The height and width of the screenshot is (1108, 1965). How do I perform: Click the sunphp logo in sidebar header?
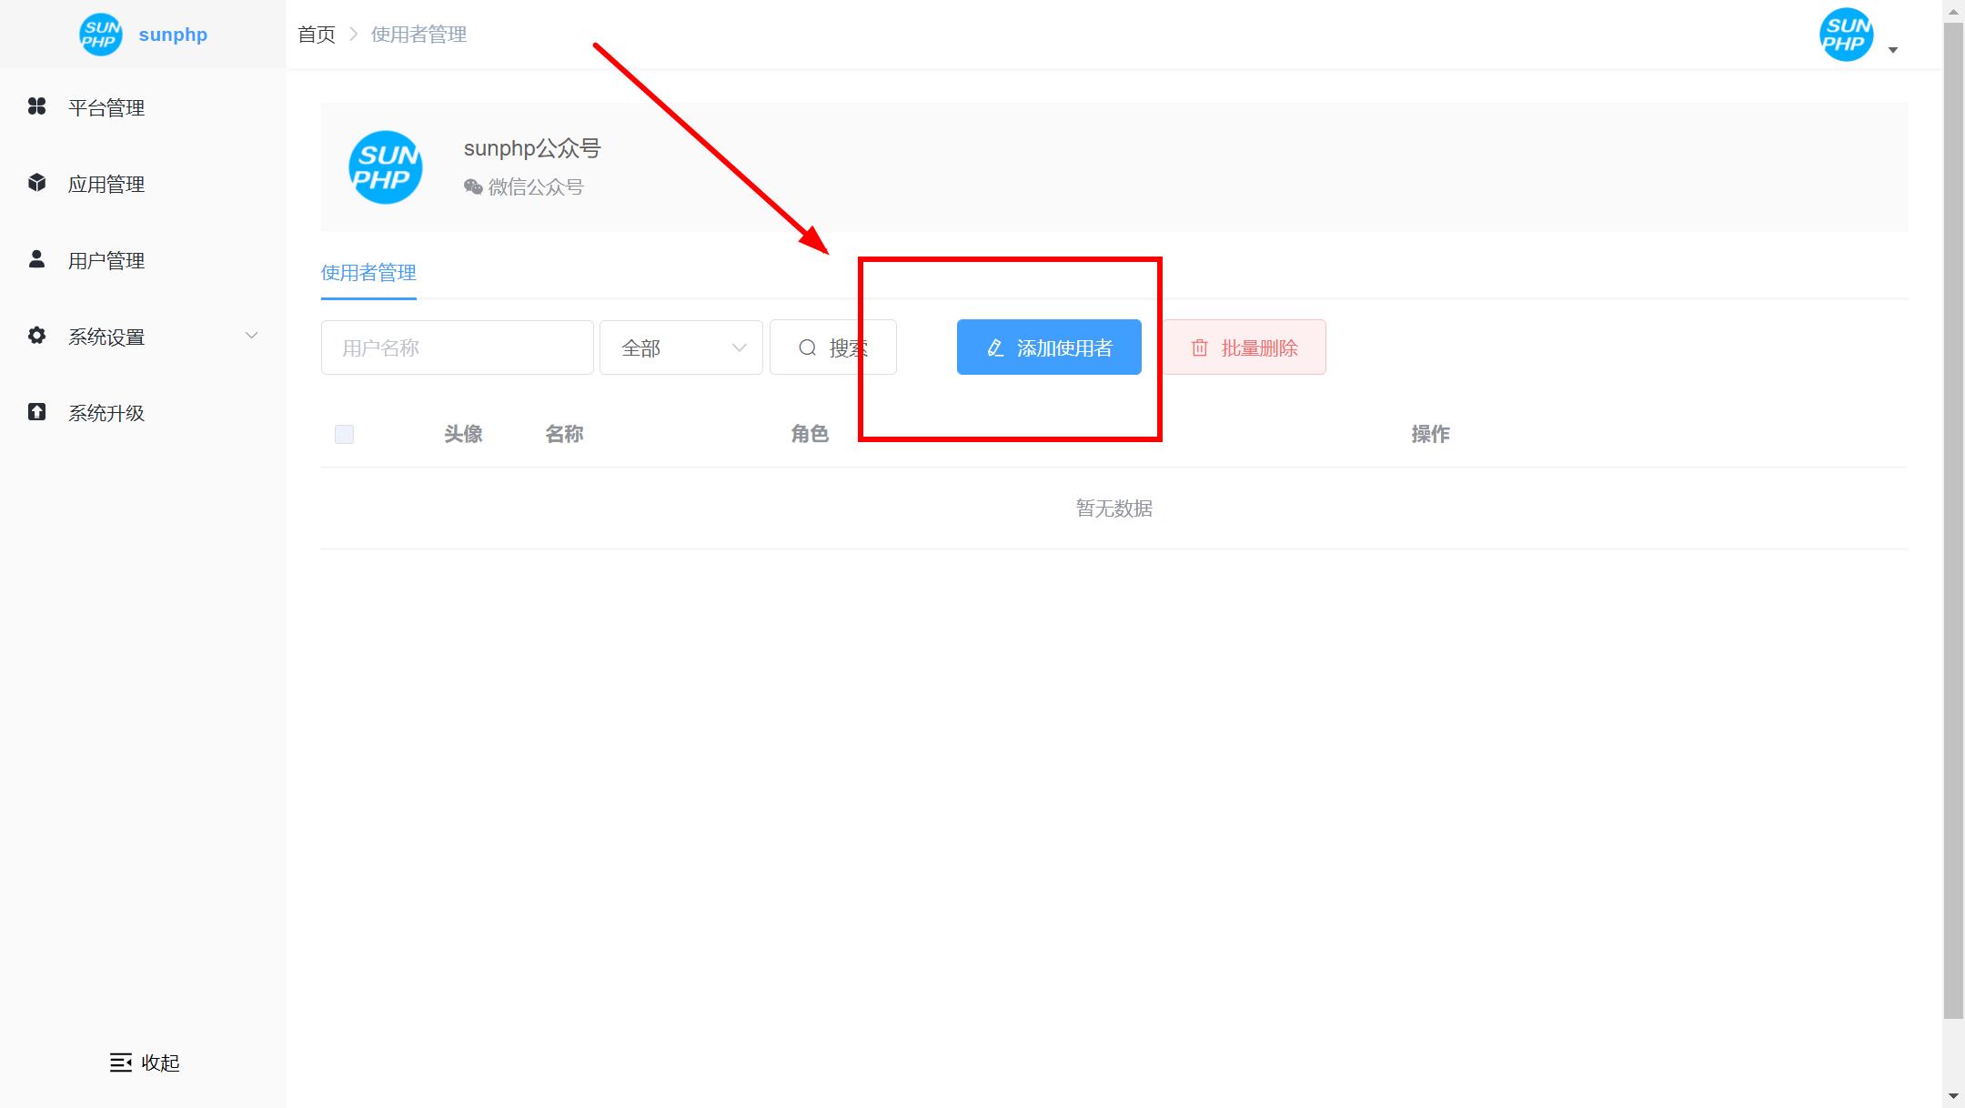point(100,35)
